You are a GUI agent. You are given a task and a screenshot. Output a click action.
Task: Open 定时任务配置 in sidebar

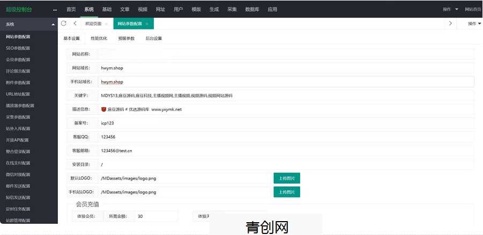coord(18,209)
